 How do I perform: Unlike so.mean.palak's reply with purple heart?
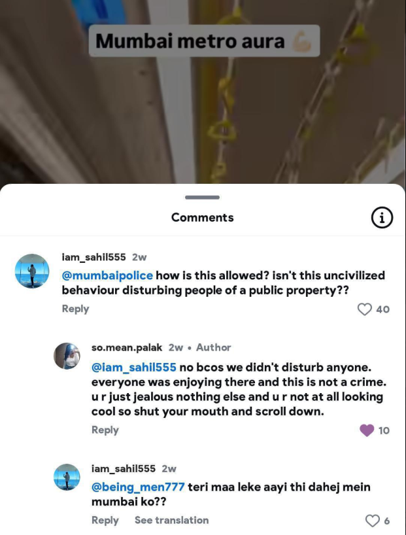(367, 430)
